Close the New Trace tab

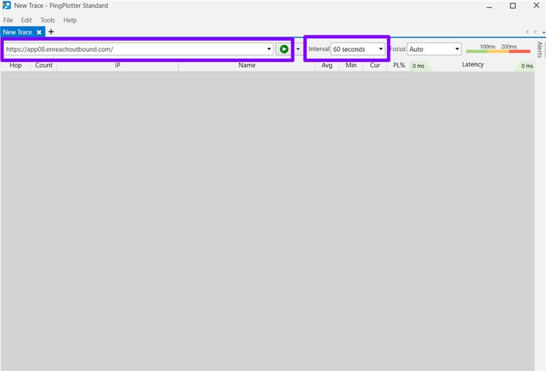39,32
